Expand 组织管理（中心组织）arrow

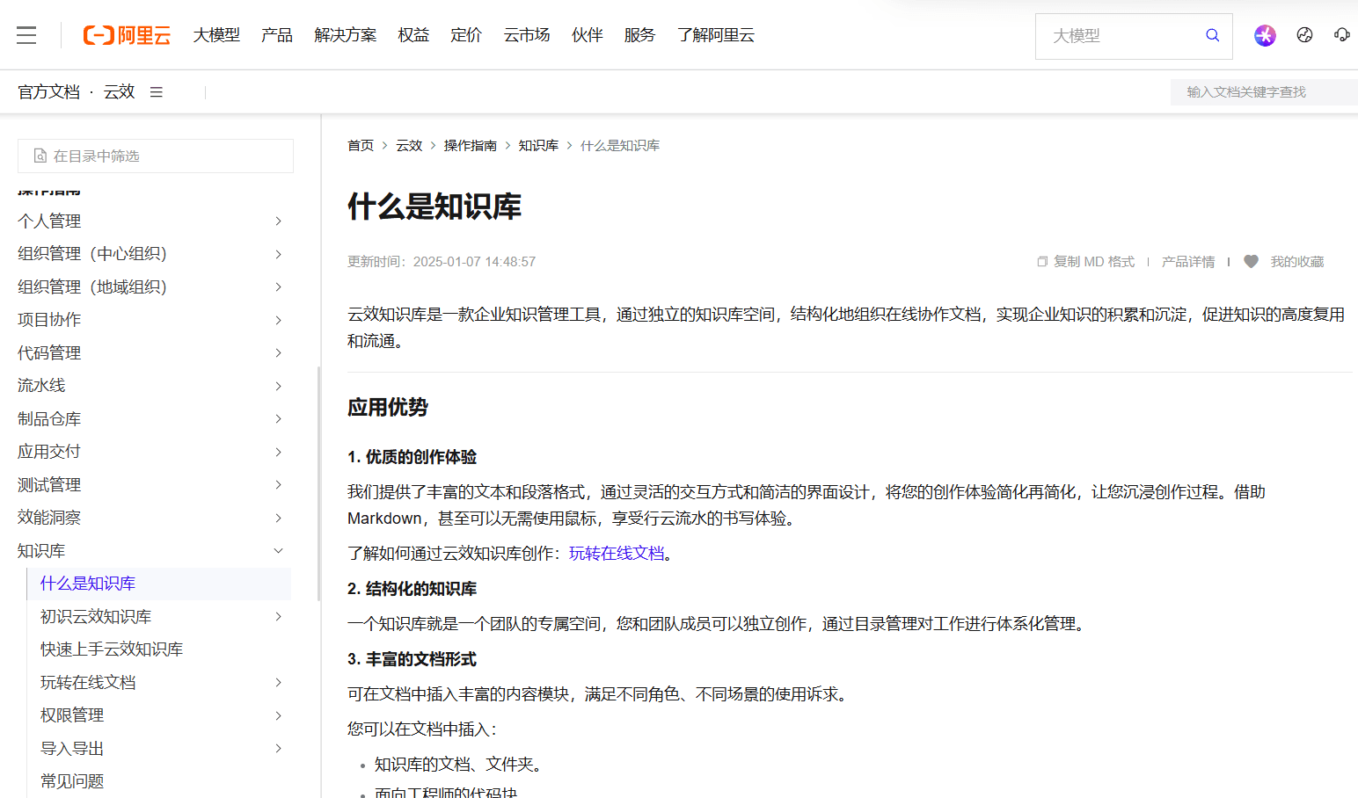pyautogui.click(x=278, y=254)
